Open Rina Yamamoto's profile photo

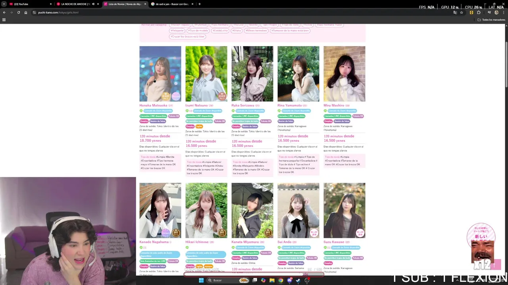coord(298,74)
